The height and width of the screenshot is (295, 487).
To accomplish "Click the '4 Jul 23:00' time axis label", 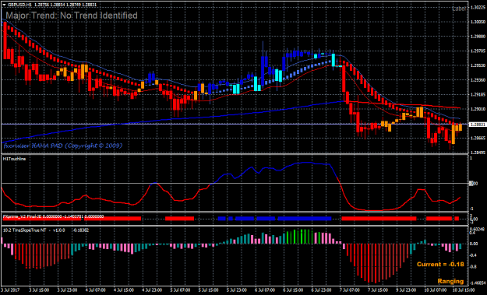I will click(x=152, y=290).
